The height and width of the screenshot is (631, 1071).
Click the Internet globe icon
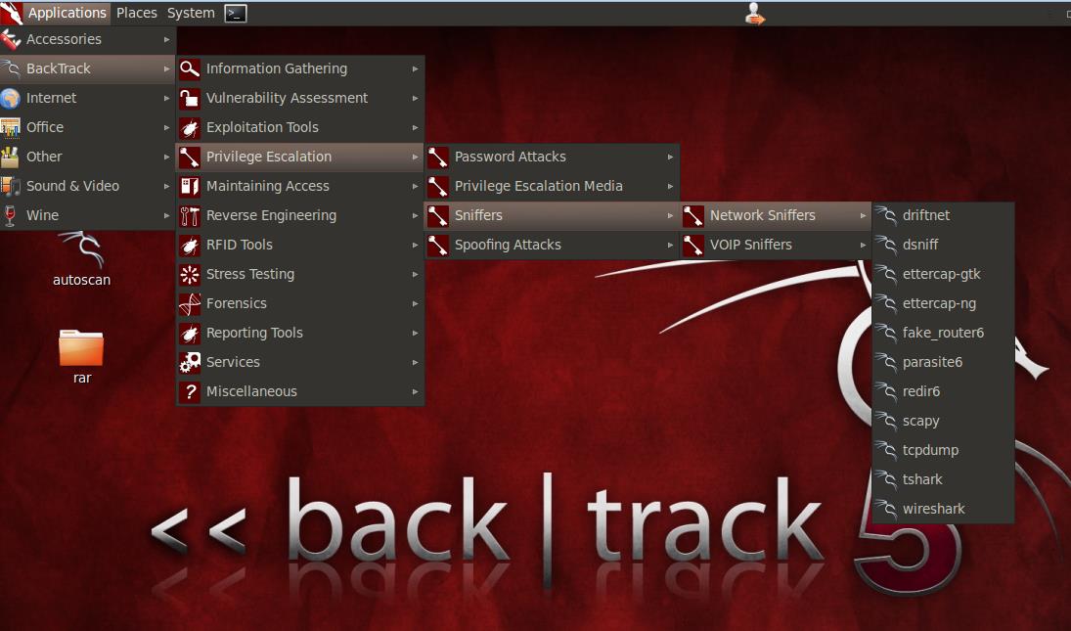click(10, 99)
